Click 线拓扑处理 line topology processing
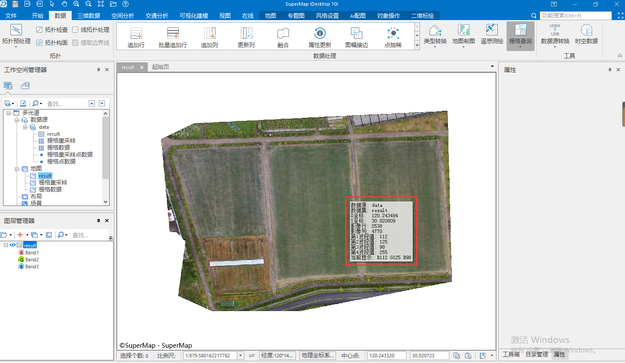625x363 pixels. (x=90, y=30)
